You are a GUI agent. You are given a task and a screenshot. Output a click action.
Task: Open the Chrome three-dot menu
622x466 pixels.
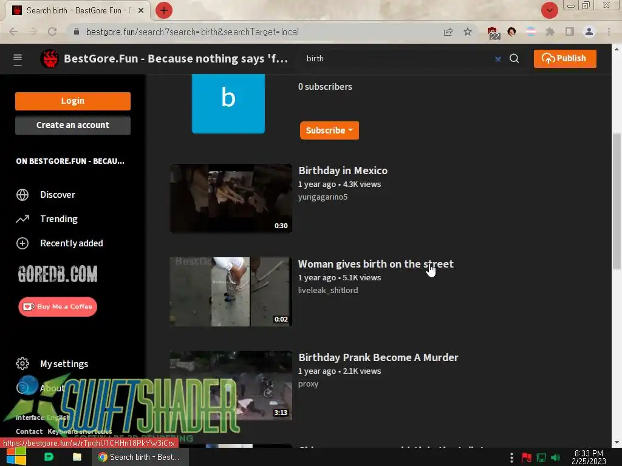(609, 32)
